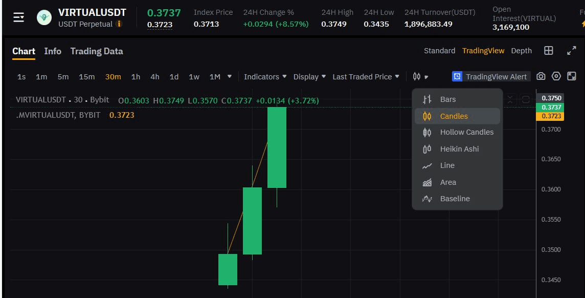Choose Line chart type
The height and width of the screenshot is (298, 585).
pyautogui.click(x=457, y=165)
